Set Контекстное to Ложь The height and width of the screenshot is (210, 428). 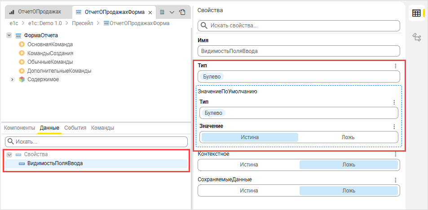(349, 165)
